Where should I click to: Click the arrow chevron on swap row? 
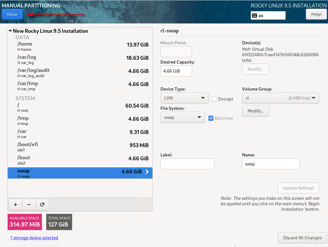[147, 172]
